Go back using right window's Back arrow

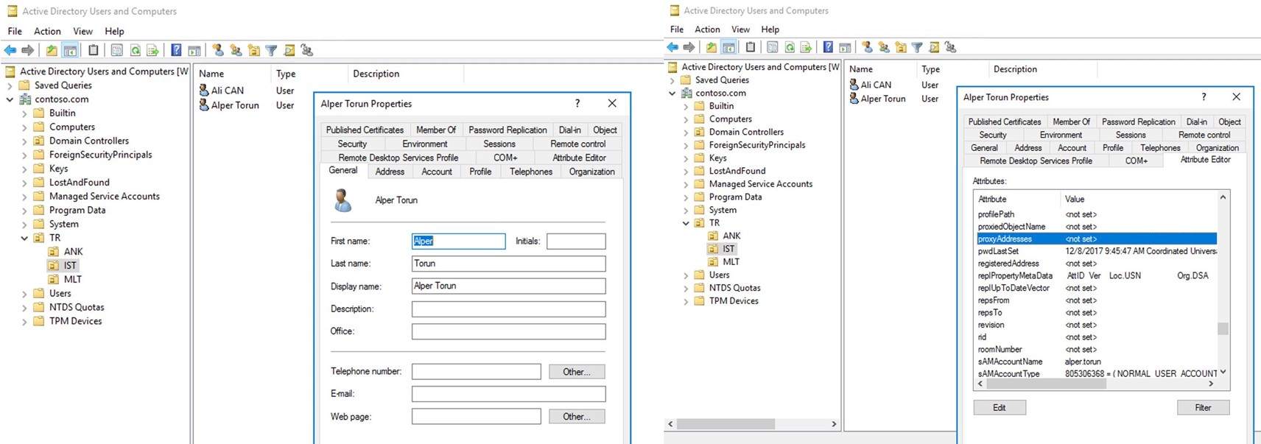coord(672,47)
